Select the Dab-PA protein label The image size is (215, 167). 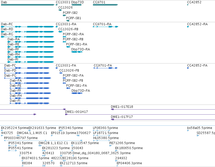16,81
